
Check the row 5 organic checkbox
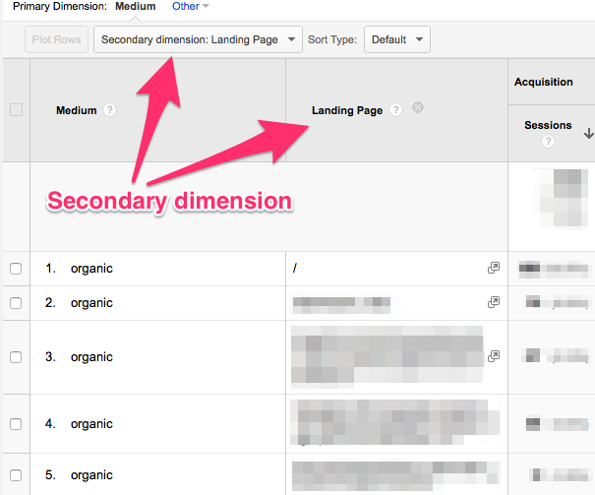pyautogui.click(x=16, y=475)
